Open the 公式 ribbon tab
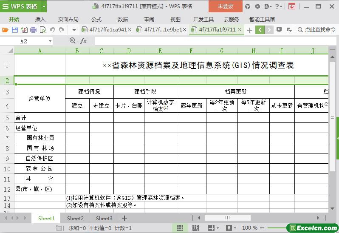Viewport: 339px width, 233px height. tap(96, 20)
